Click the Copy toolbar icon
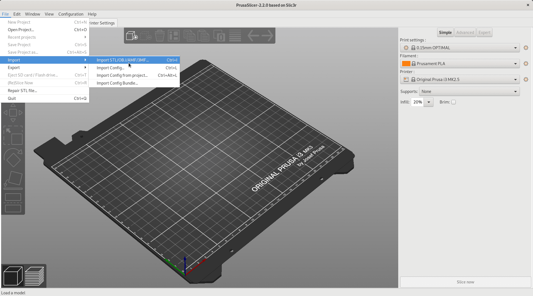Viewport: 533px width, 296px height. coord(189,36)
